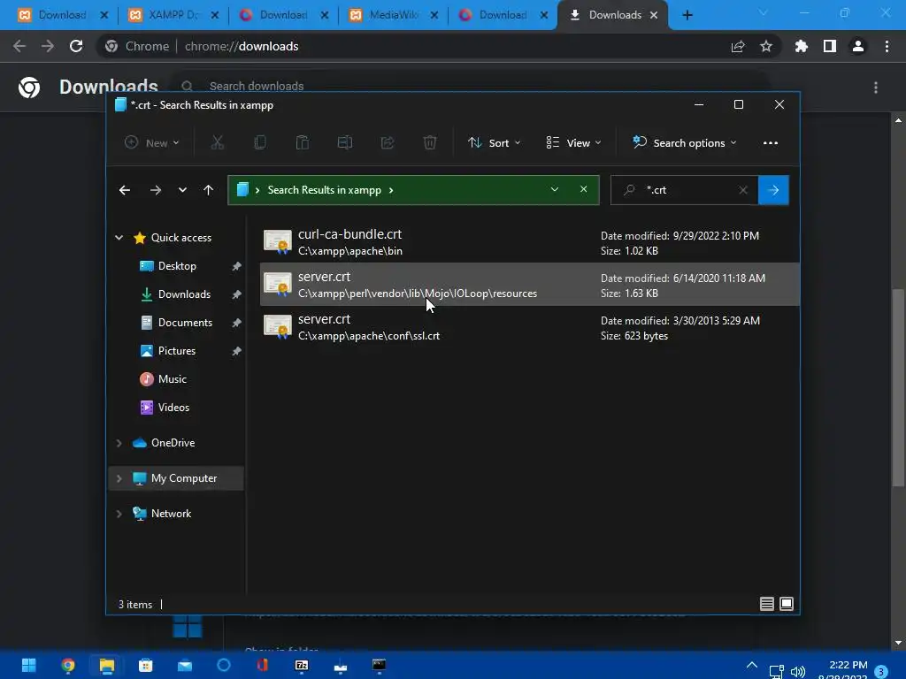Image resolution: width=906 pixels, height=679 pixels.
Task: Go up one folder level in Explorer
Action: [209, 190]
